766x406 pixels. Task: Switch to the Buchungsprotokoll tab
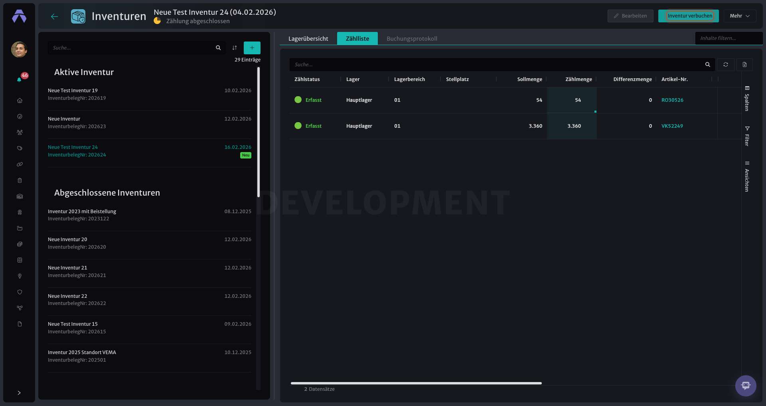412,39
